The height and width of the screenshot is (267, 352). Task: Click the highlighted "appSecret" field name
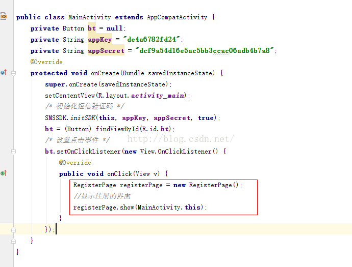pyautogui.click(x=106, y=51)
